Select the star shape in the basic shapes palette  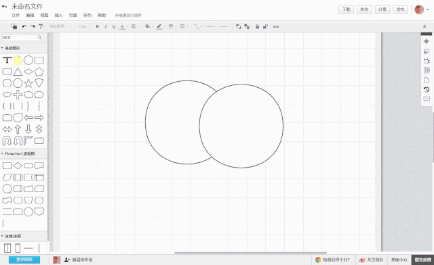(28, 83)
